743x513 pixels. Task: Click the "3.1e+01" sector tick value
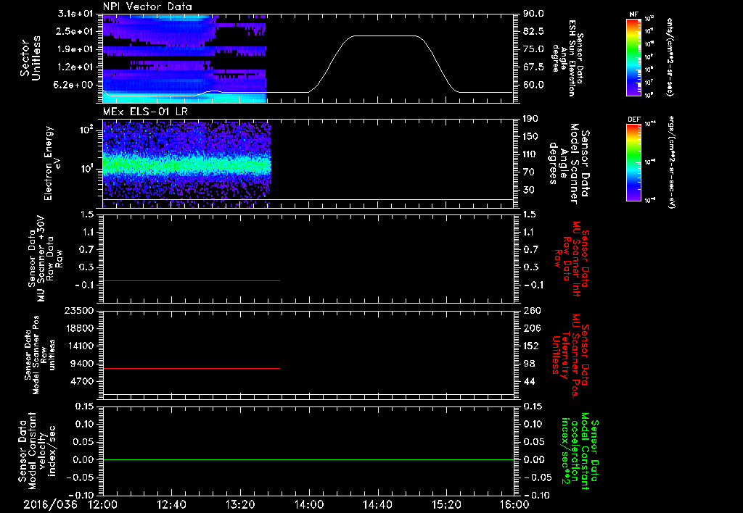click(75, 14)
